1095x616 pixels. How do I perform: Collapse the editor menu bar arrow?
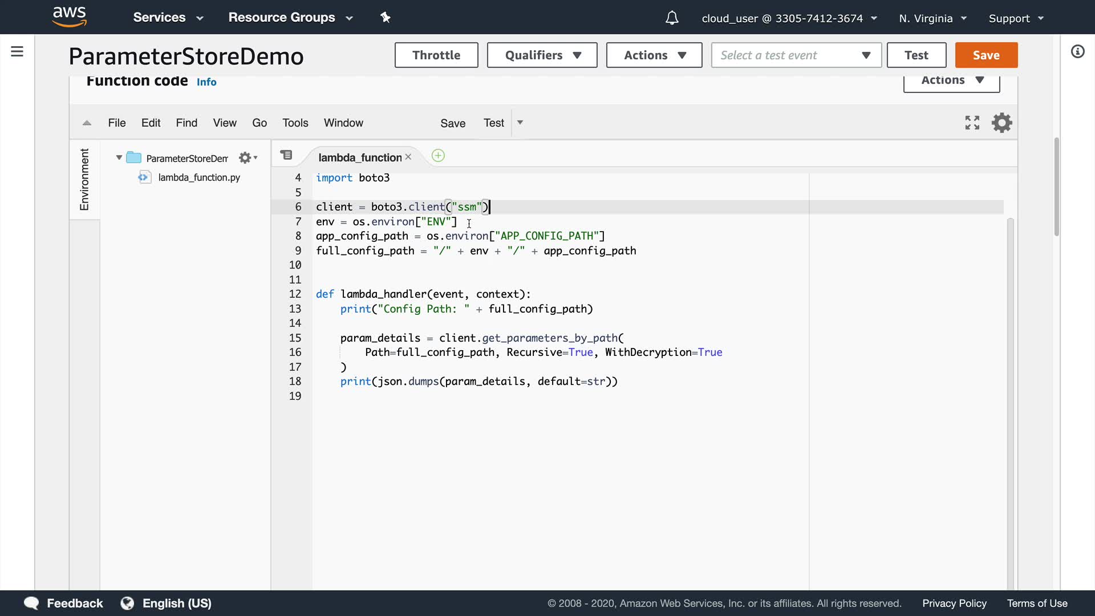[x=87, y=123]
